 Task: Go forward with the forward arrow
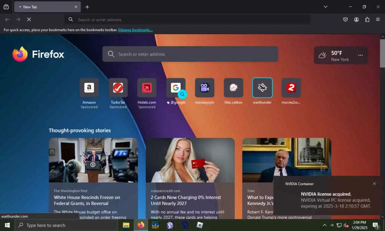click(18, 20)
